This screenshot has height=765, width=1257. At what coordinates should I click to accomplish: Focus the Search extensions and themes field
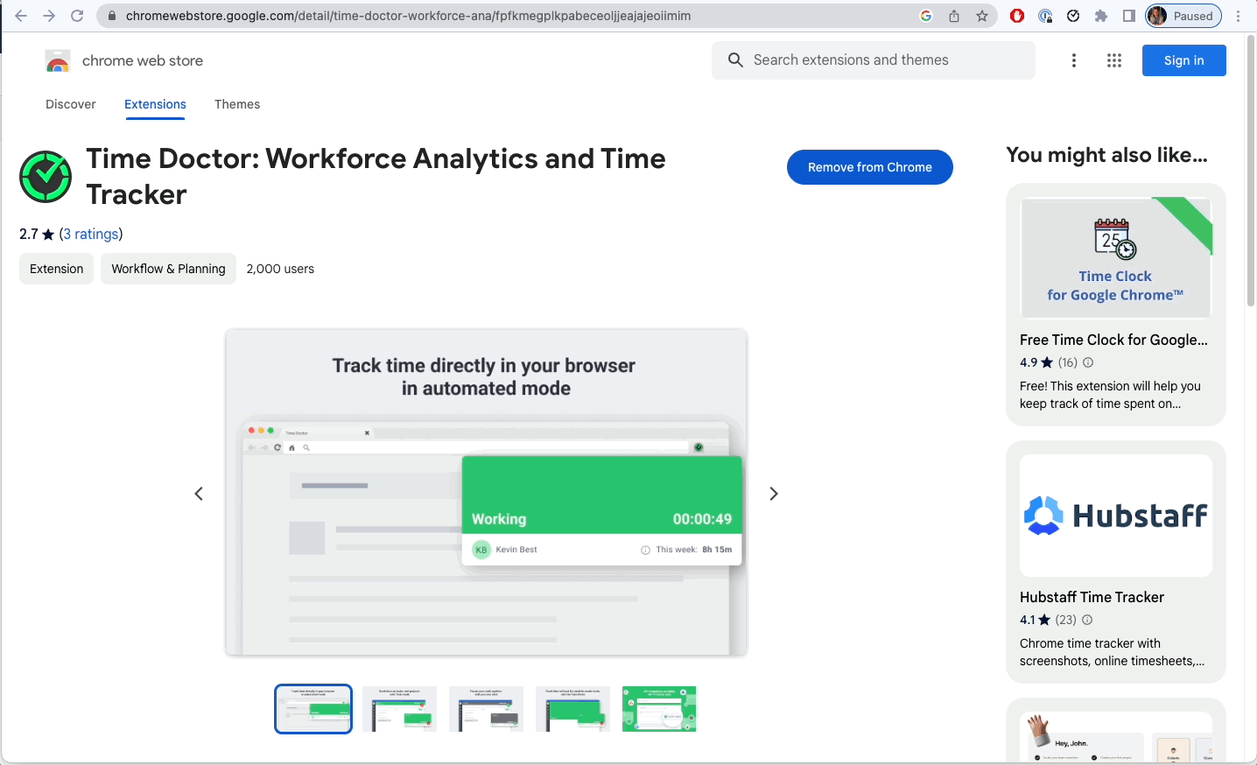pos(874,60)
